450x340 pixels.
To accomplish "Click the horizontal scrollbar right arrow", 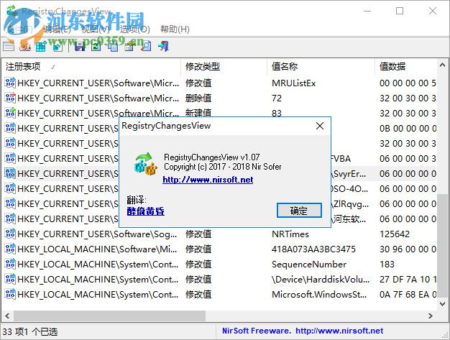I will click(x=431, y=316).
